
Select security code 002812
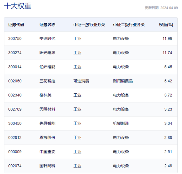(x=15, y=138)
